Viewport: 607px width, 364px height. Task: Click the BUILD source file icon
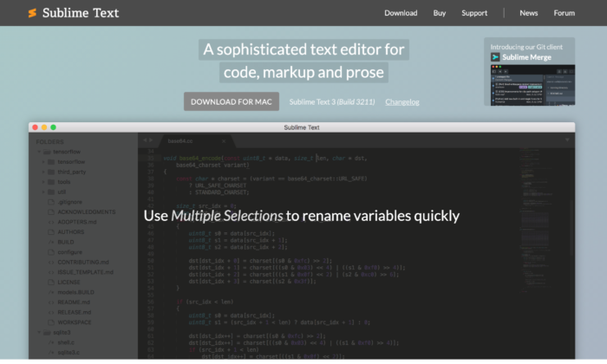[50, 242]
